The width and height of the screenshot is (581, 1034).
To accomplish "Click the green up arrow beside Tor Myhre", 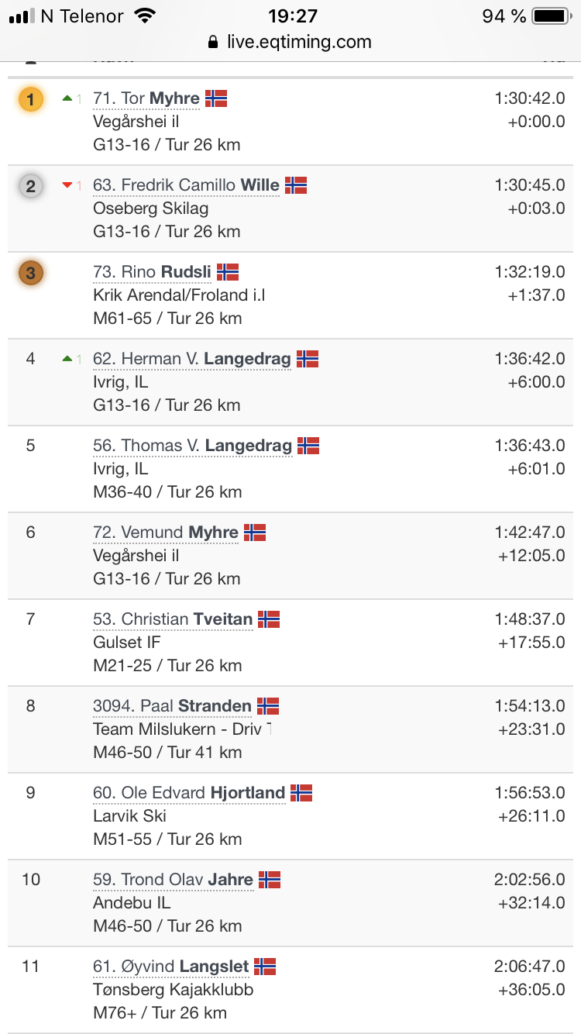I will click(67, 98).
